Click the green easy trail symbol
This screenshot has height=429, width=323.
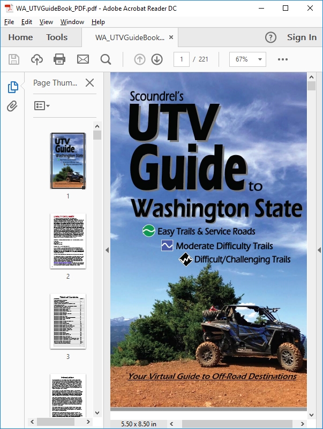tap(149, 231)
